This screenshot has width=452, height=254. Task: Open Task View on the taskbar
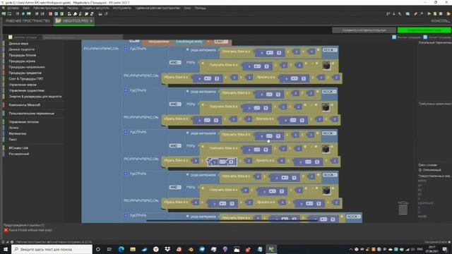109,249
